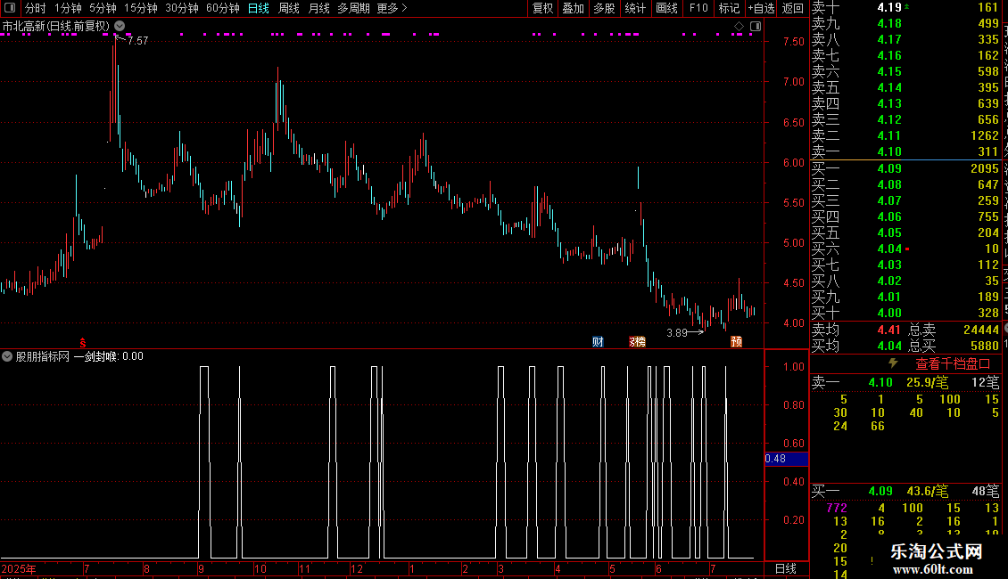Image resolution: width=1008 pixels, height=579 pixels.
Task: Click 卖二 row volume 1262
Action: point(985,136)
